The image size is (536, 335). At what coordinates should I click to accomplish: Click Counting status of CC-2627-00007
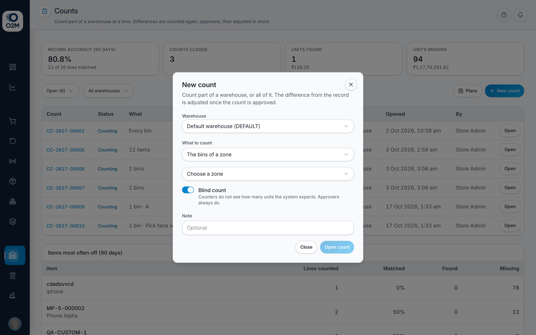click(x=107, y=188)
